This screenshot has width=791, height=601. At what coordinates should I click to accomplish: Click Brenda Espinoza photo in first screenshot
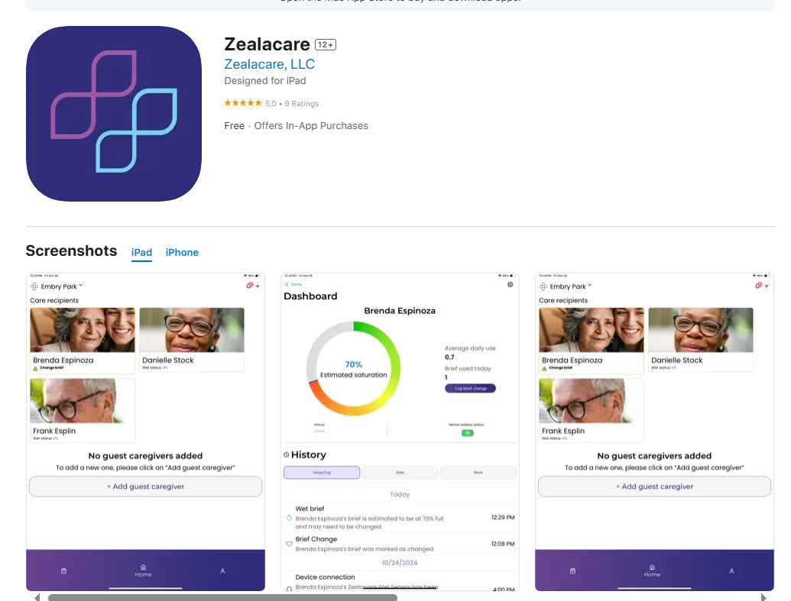click(83, 330)
